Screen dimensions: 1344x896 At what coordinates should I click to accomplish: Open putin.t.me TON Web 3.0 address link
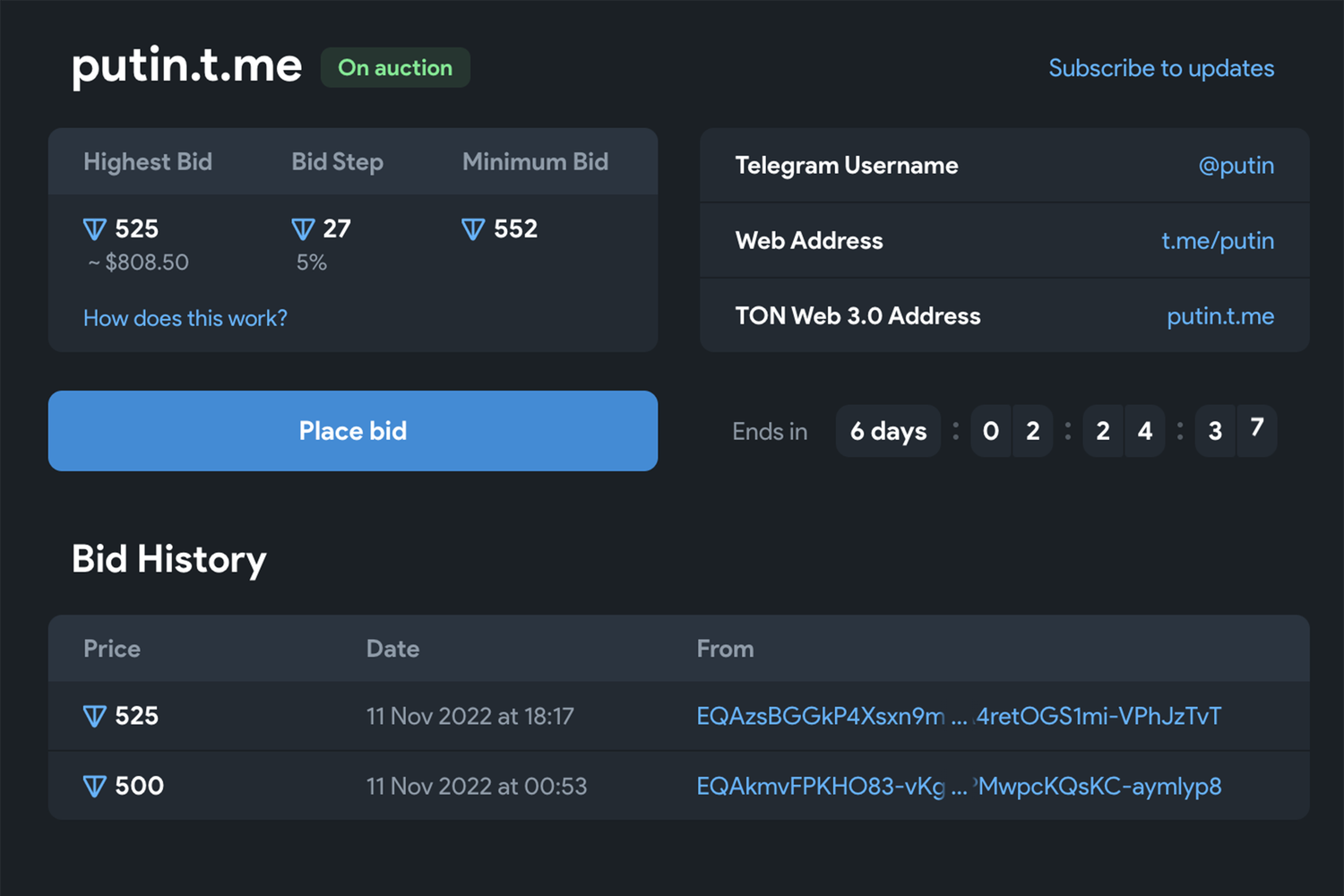1220,316
